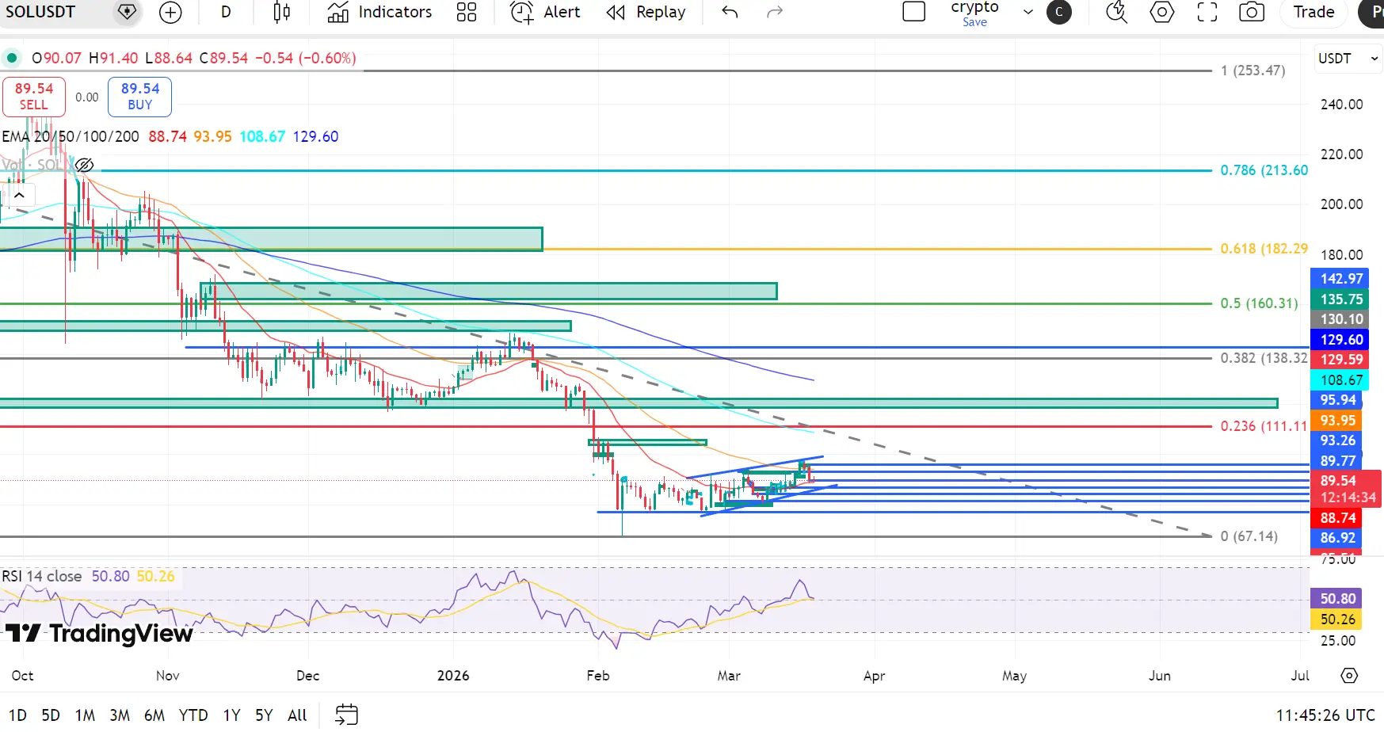
Task: Click the 0 (67.14) Fibonacci label
Action: (x=1249, y=536)
